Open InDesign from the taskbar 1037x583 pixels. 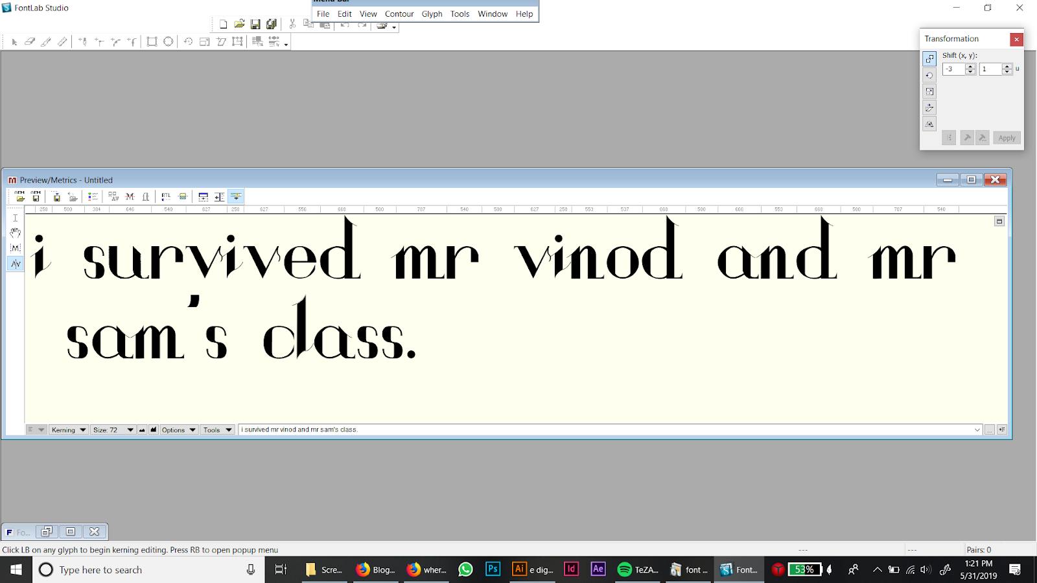click(x=571, y=569)
